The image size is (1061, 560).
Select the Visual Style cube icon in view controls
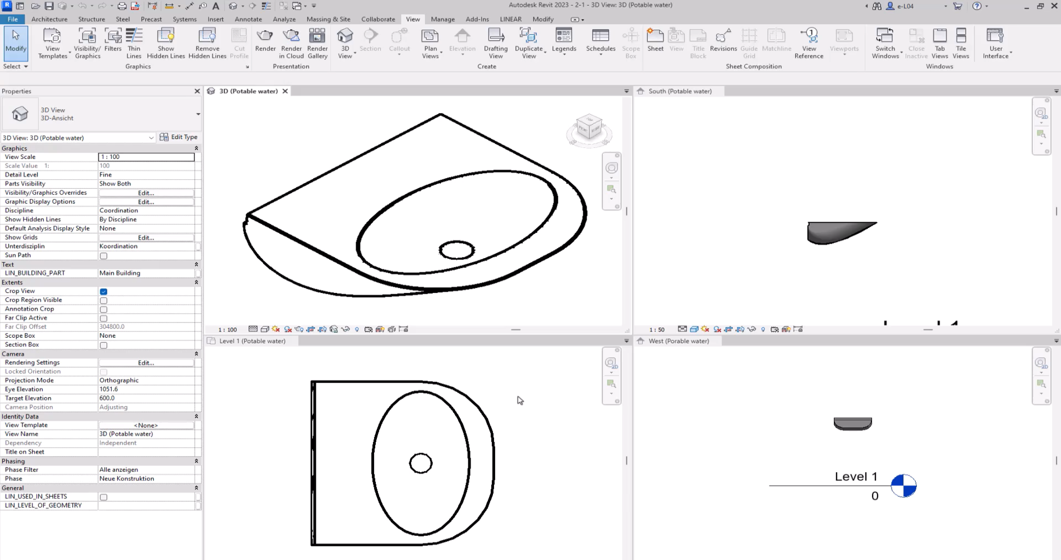pyautogui.click(x=265, y=329)
